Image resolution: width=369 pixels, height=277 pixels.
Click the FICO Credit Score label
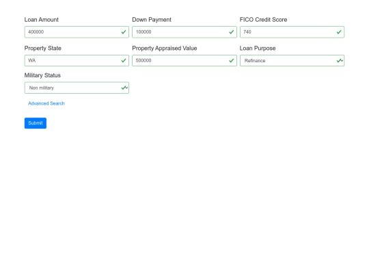(x=263, y=20)
